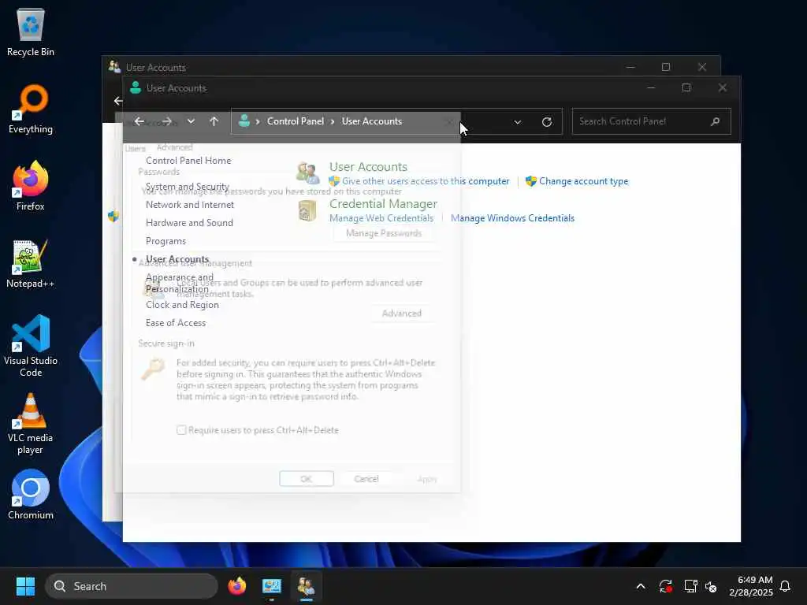Open Clock and Region category
Screen dimensions: 807x605
[182, 305]
